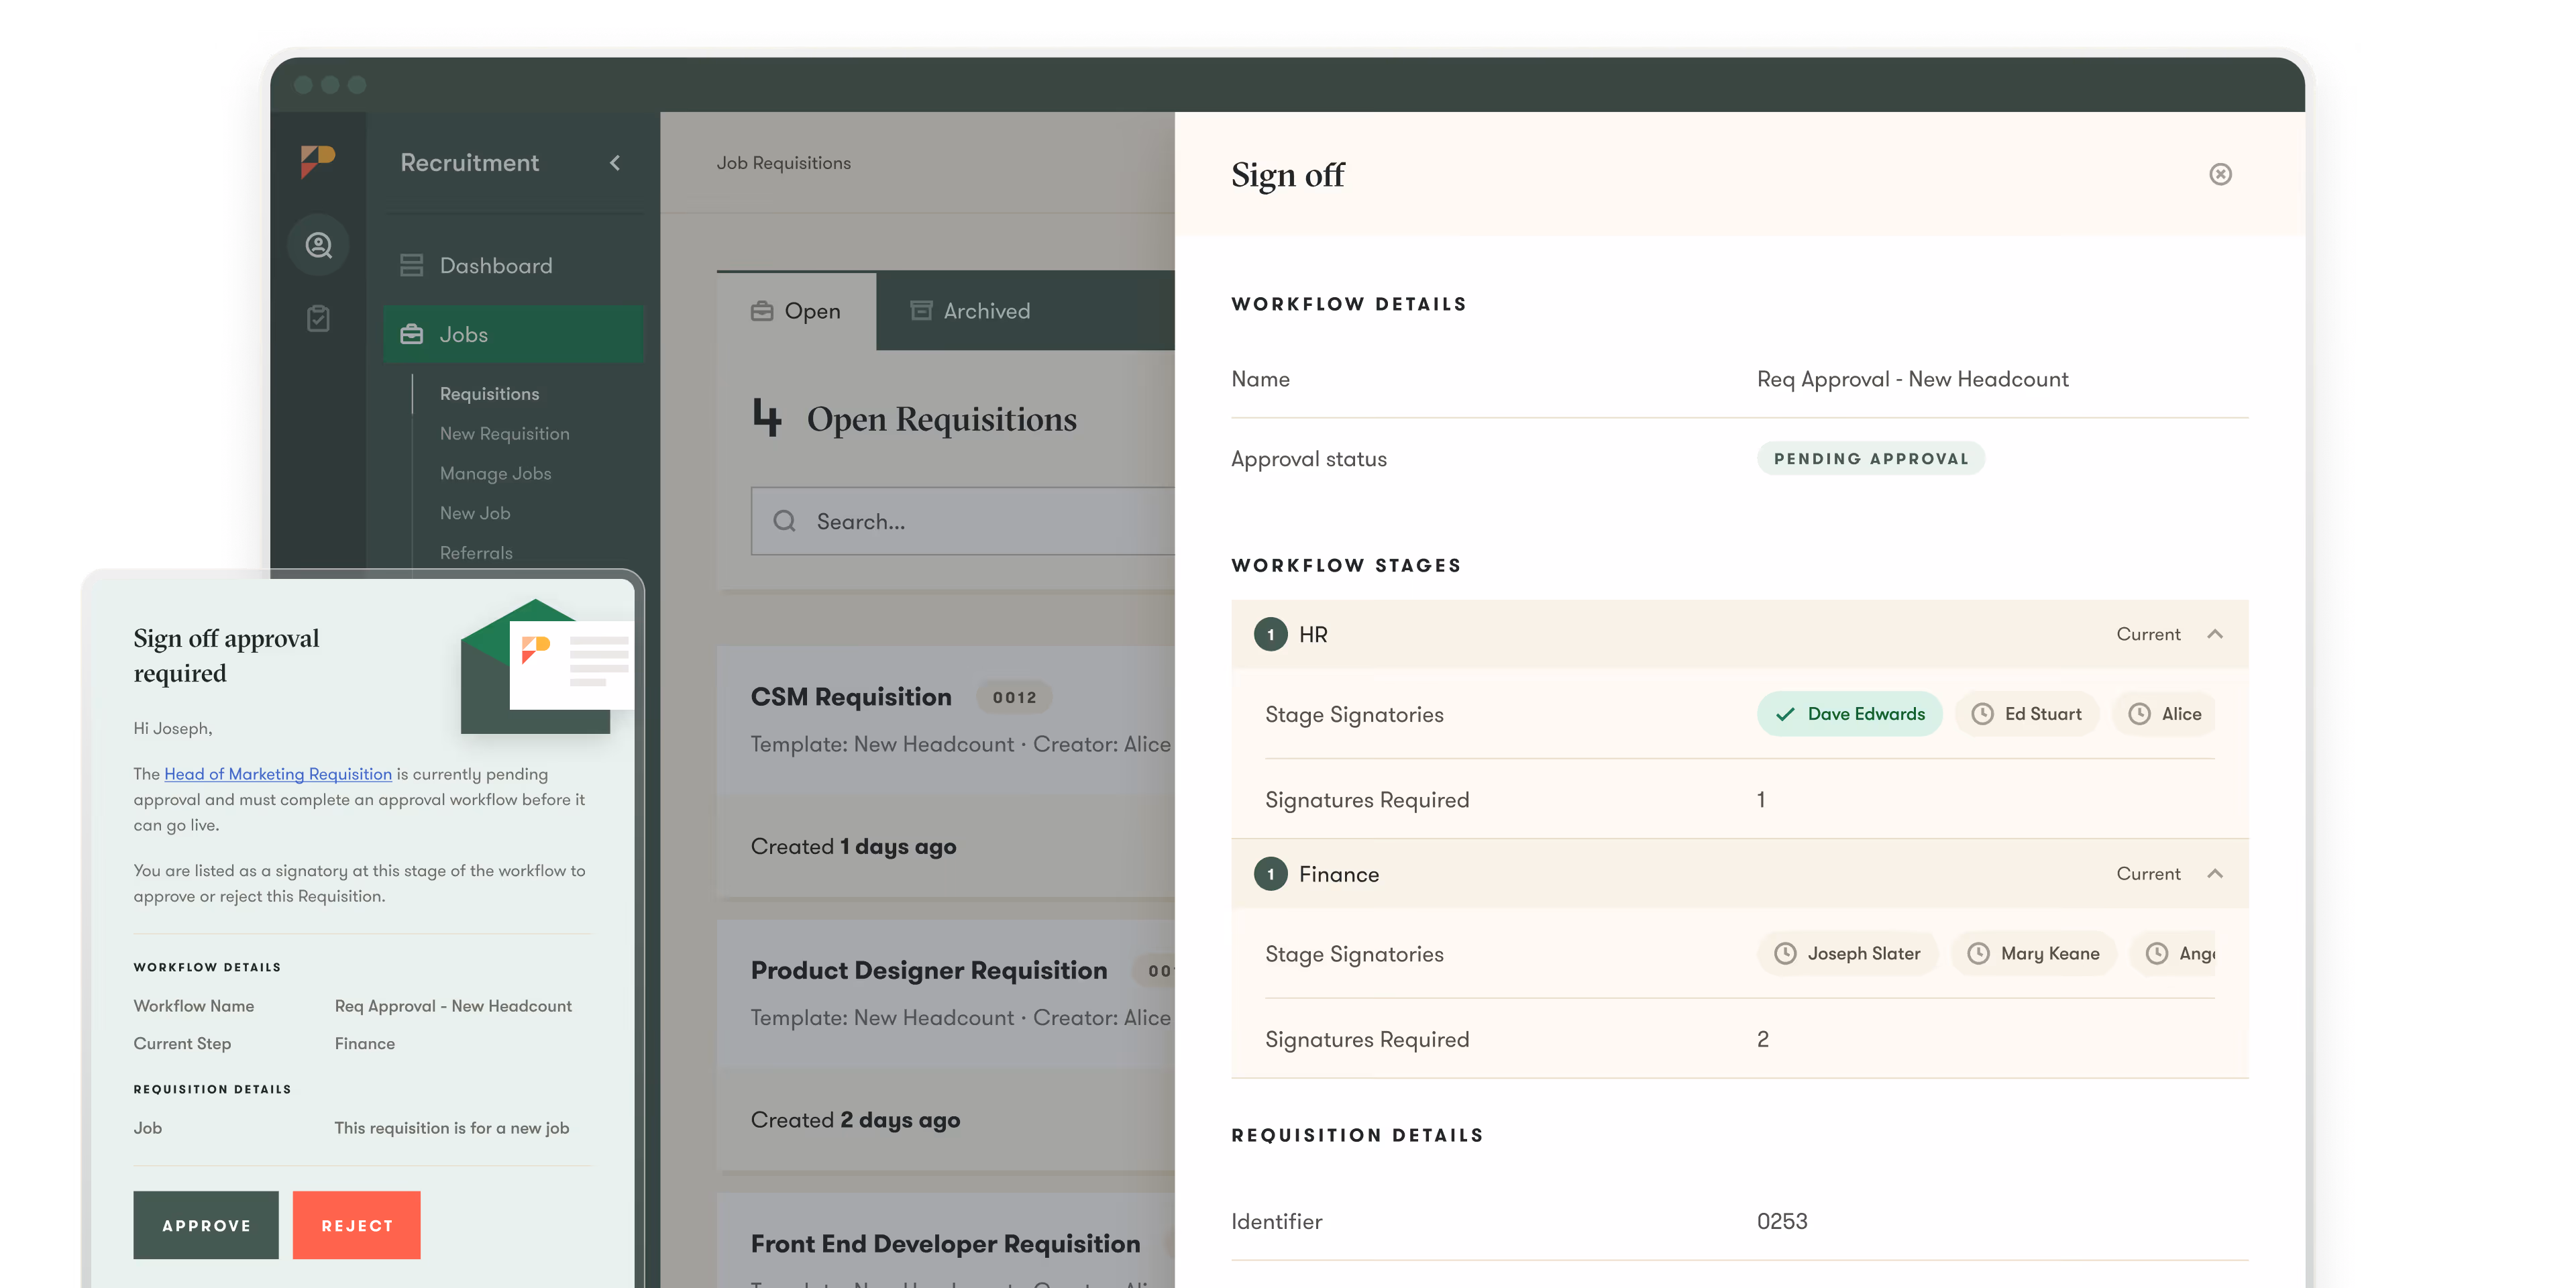The image size is (2576, 1288).
Task: Select the Ed Stuart signatory chip
Action: (x=2027, y=714)
